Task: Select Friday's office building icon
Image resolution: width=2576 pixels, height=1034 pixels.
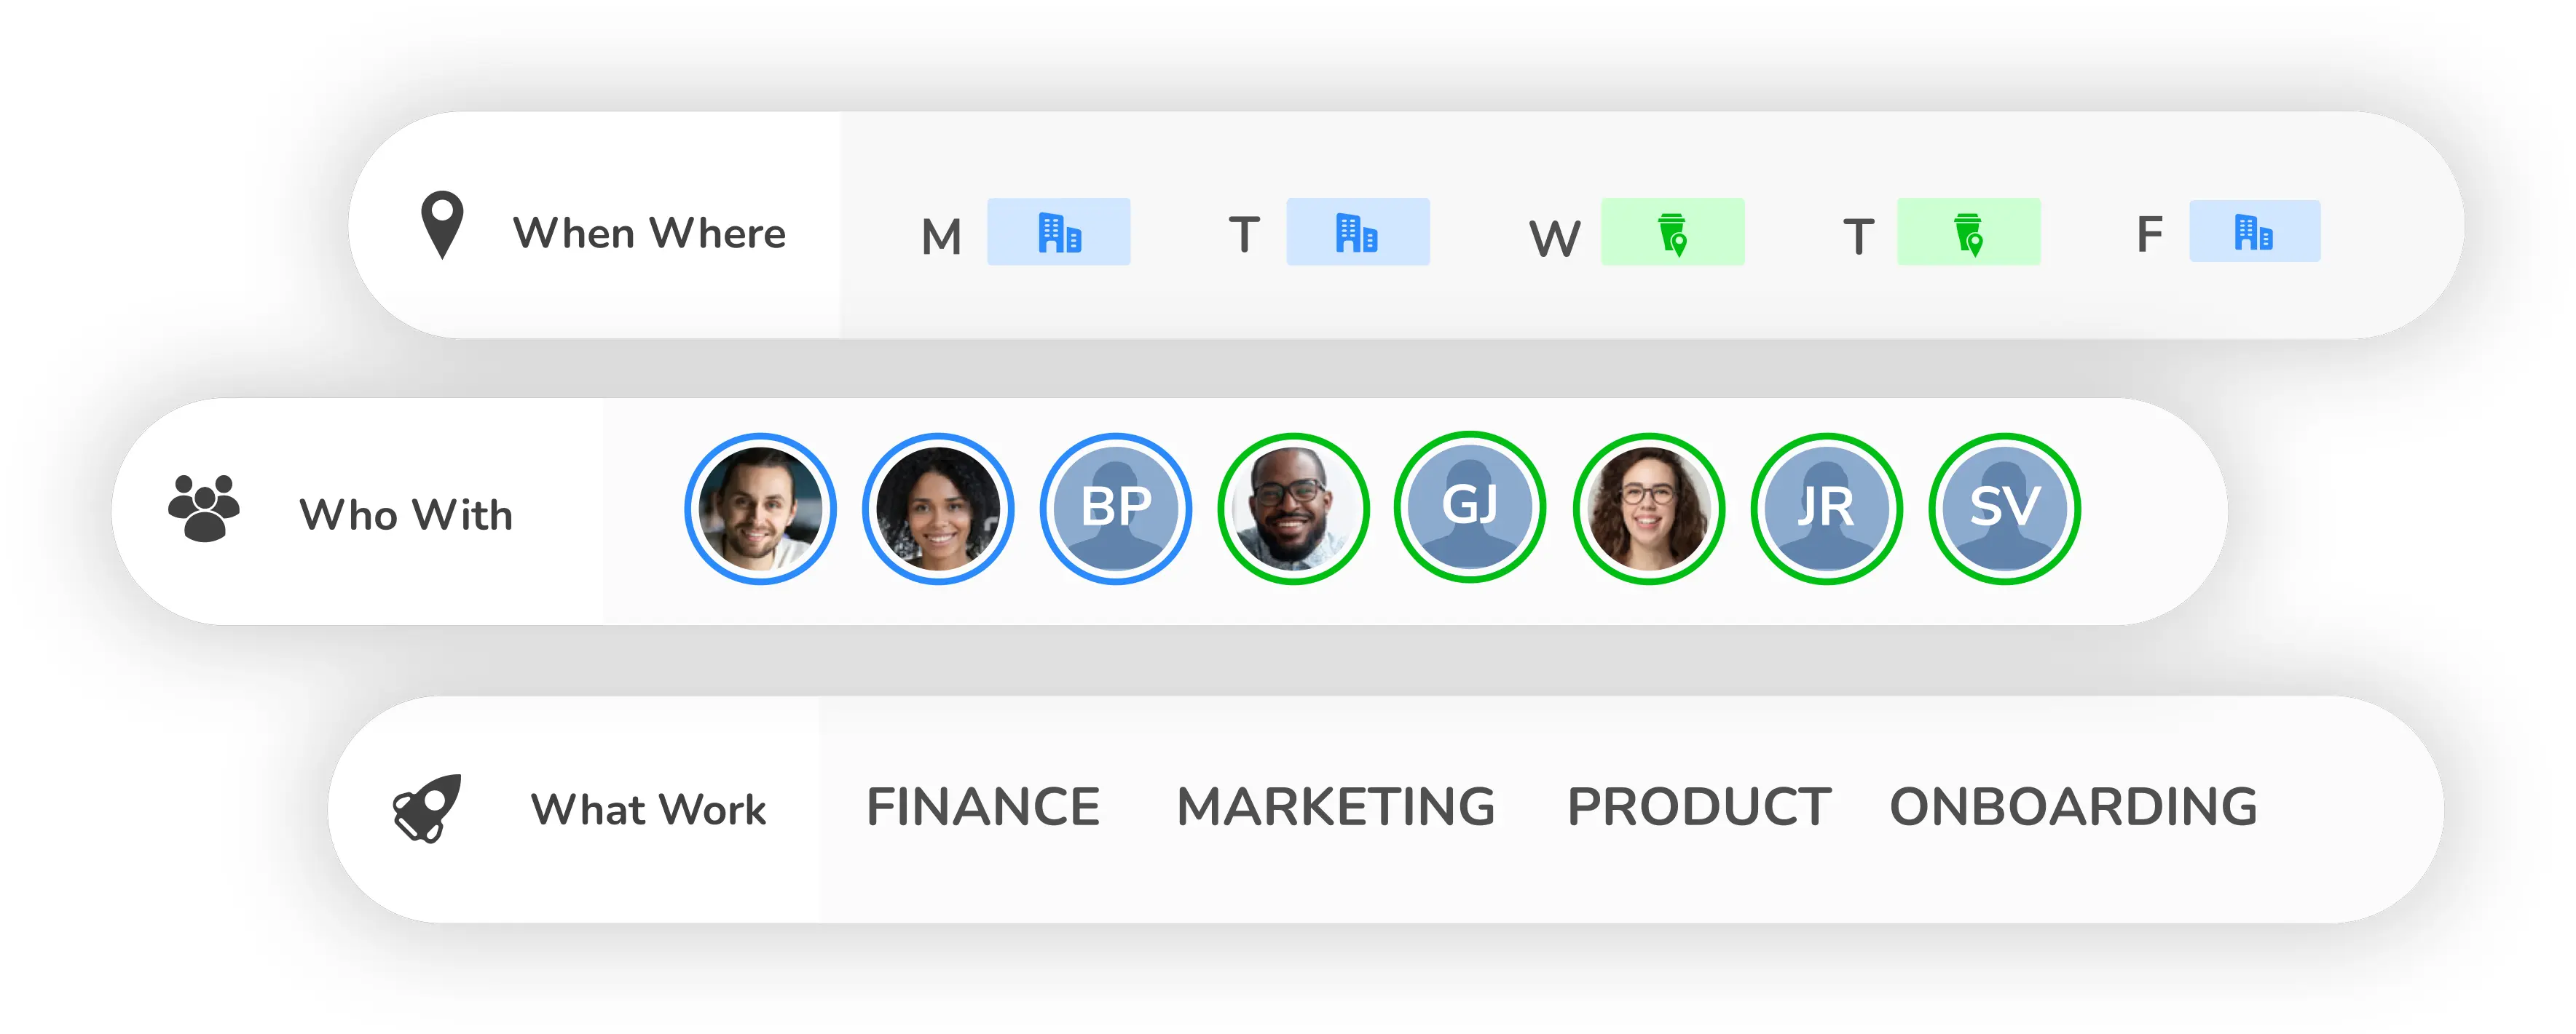Action: (2254, 232)
